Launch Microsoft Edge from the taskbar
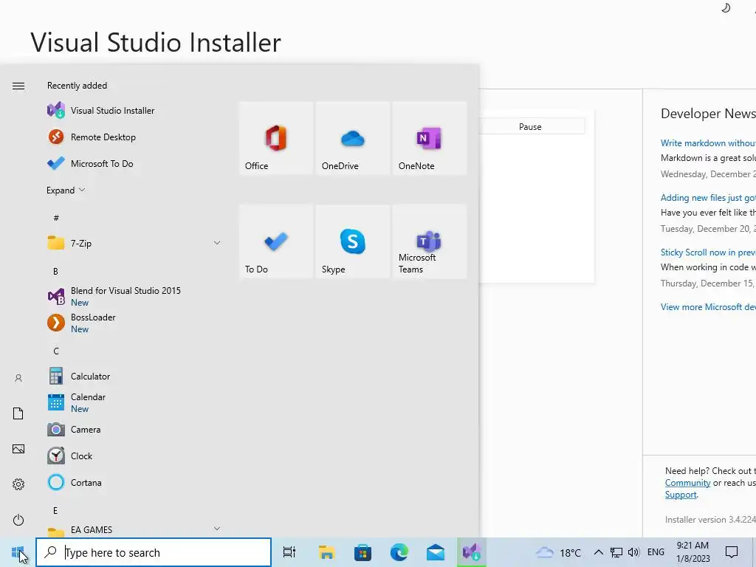756x567 pixels. point(399,552)
